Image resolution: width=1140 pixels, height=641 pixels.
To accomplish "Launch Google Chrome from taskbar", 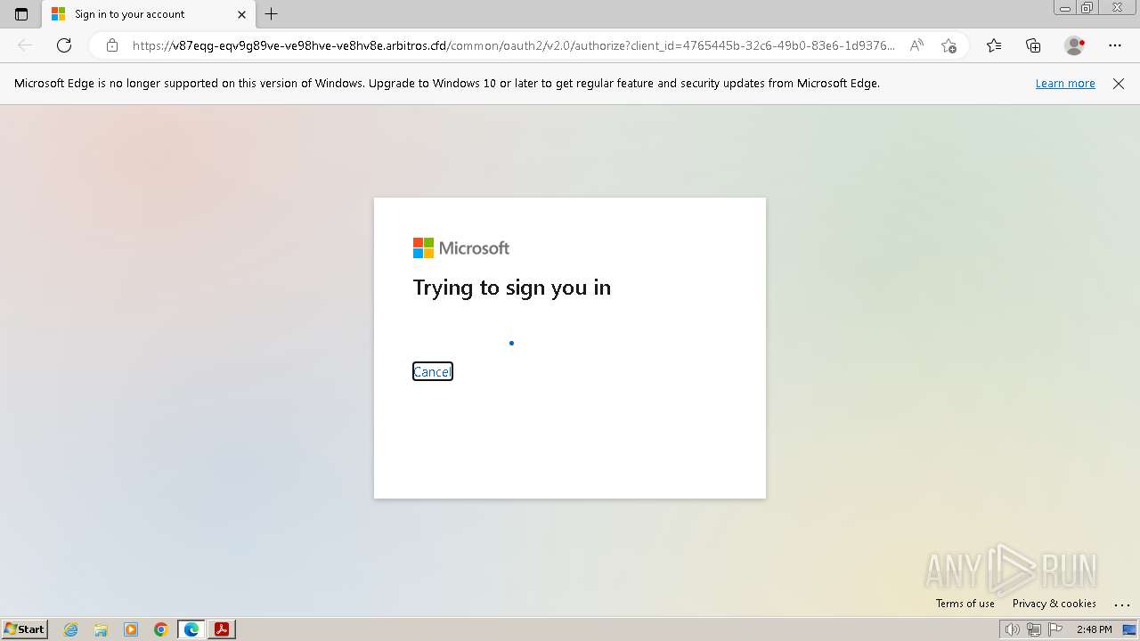I will pos(161,629).
